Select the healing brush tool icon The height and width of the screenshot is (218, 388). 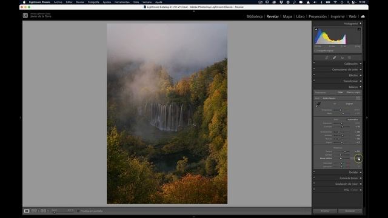point(334,58)
